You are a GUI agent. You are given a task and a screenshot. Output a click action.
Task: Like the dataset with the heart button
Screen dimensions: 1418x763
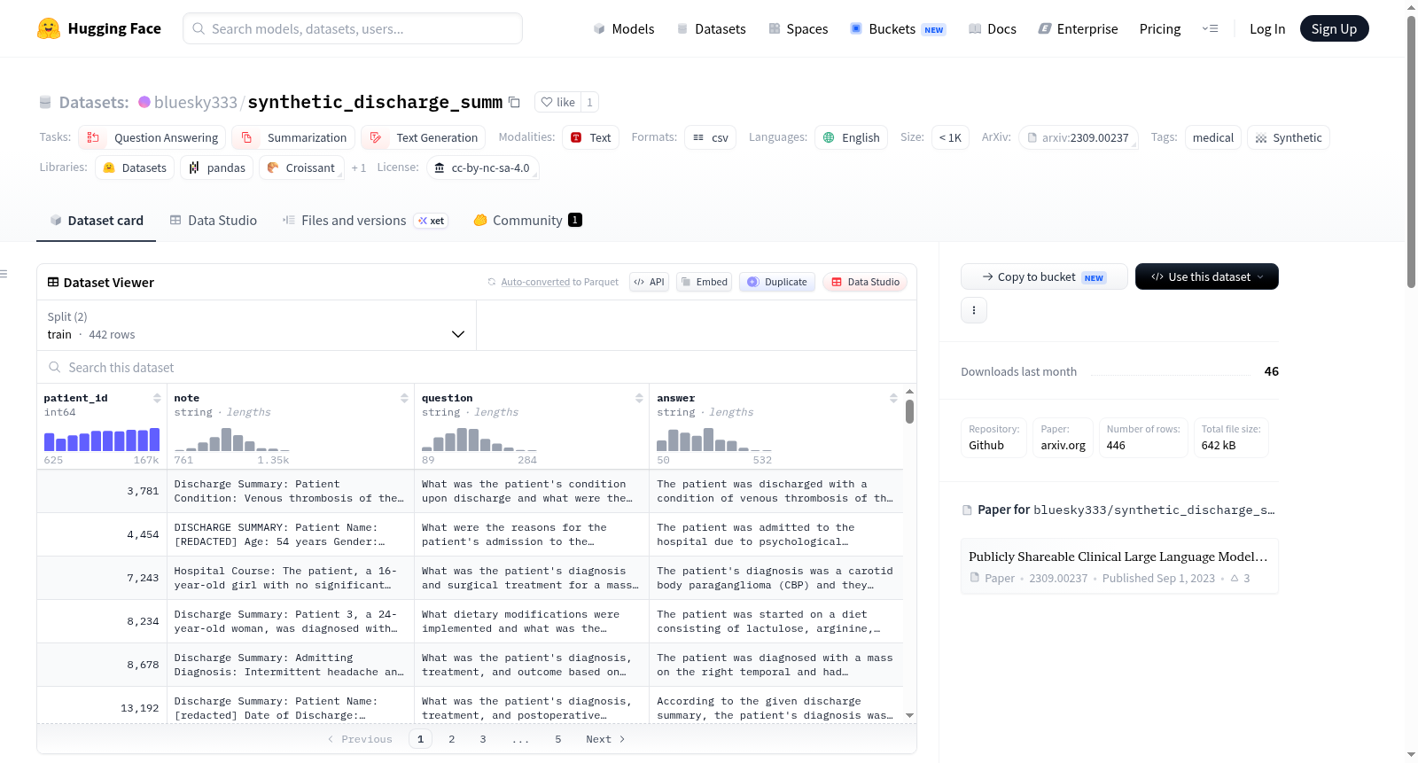[x=558, y=102]
